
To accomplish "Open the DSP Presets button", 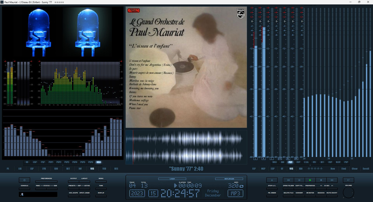I will tap(73, 189).
